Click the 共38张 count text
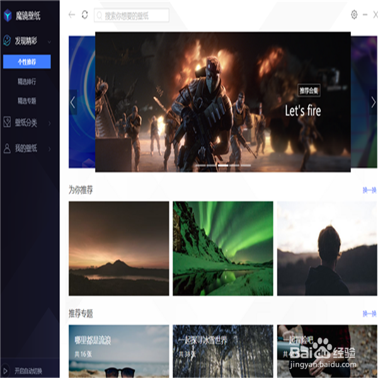 tap(187, 354)
